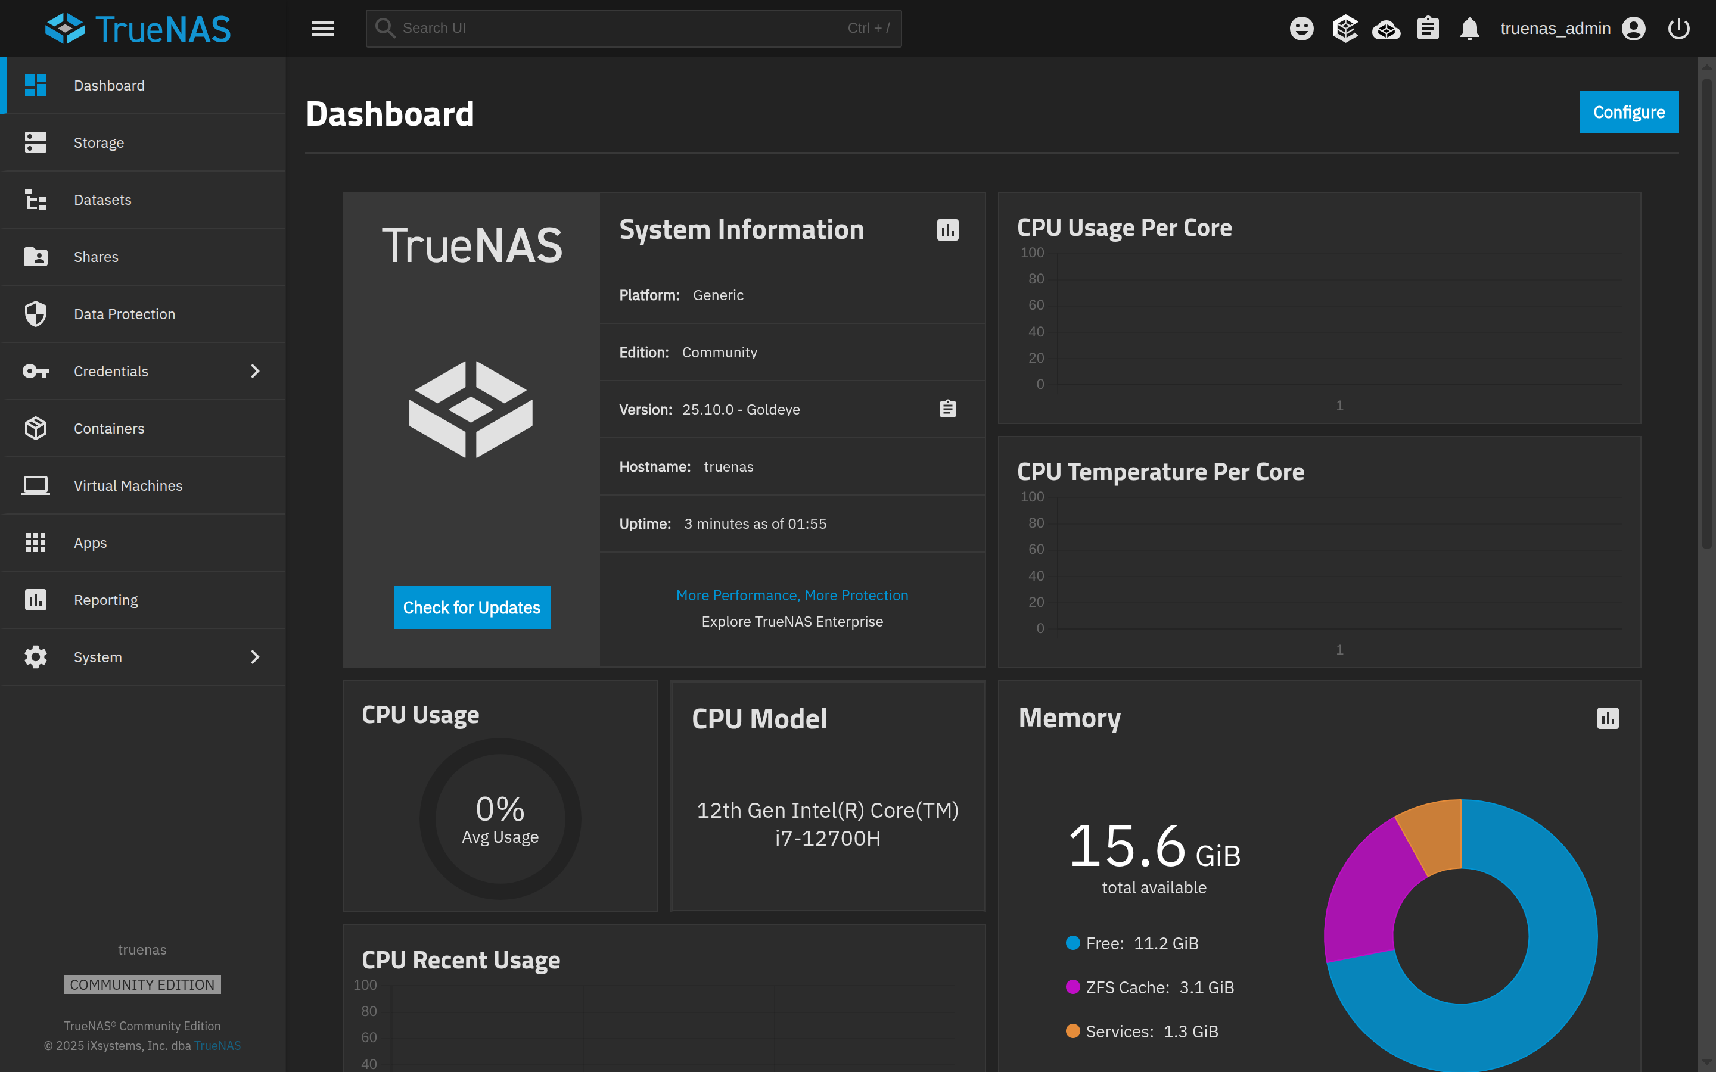This screenshot has width=1716, height=1072.
Task: Go to Storage in sidebar
Action: point(143,142)
